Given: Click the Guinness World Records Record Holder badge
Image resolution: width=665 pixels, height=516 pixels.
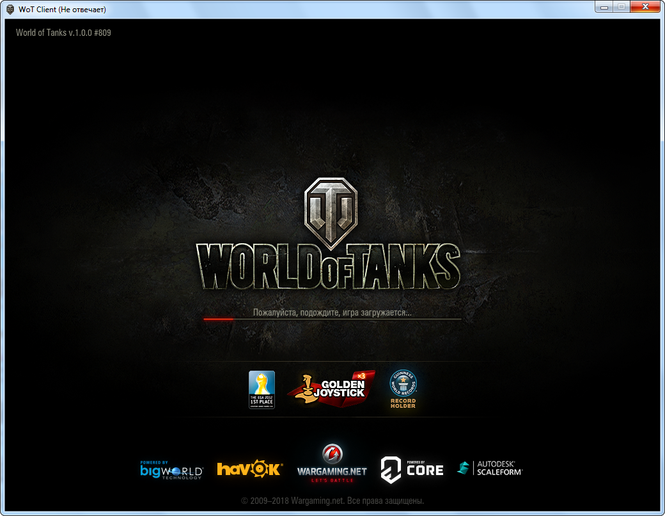Looking at the screenshot, I should 403,389.
